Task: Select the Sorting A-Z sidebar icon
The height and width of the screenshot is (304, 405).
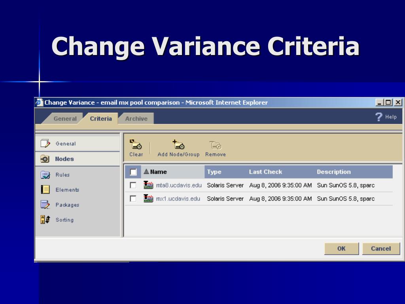Action: [45, 219]
